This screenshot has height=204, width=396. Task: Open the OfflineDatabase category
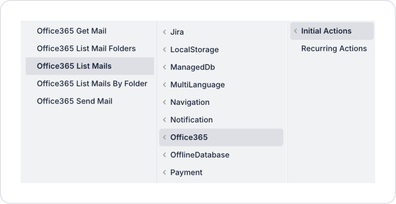[221, 155]
